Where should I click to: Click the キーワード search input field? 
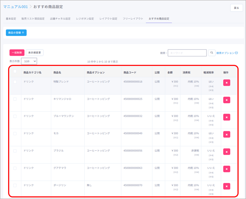(187, 53)
